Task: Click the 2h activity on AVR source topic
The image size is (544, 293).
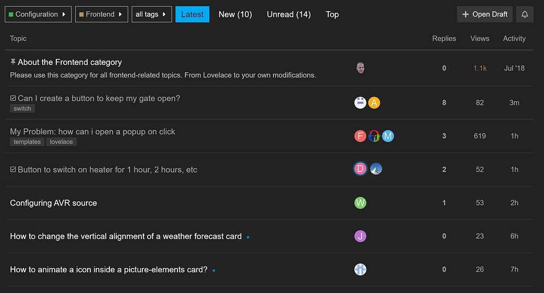Action: [x=514, y=203]
